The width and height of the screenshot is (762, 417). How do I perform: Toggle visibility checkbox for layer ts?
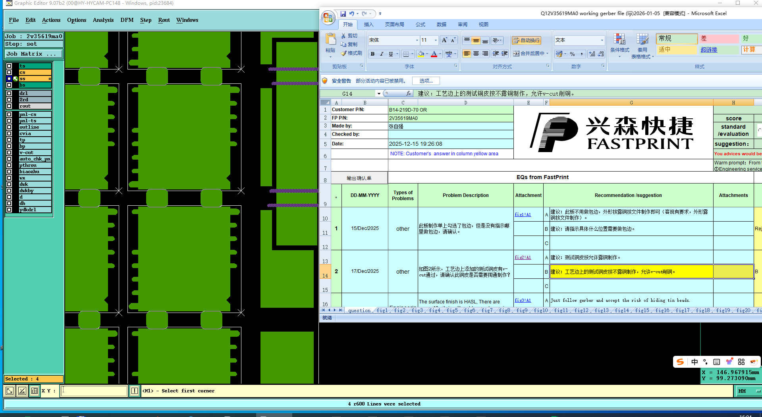(9, 66)
